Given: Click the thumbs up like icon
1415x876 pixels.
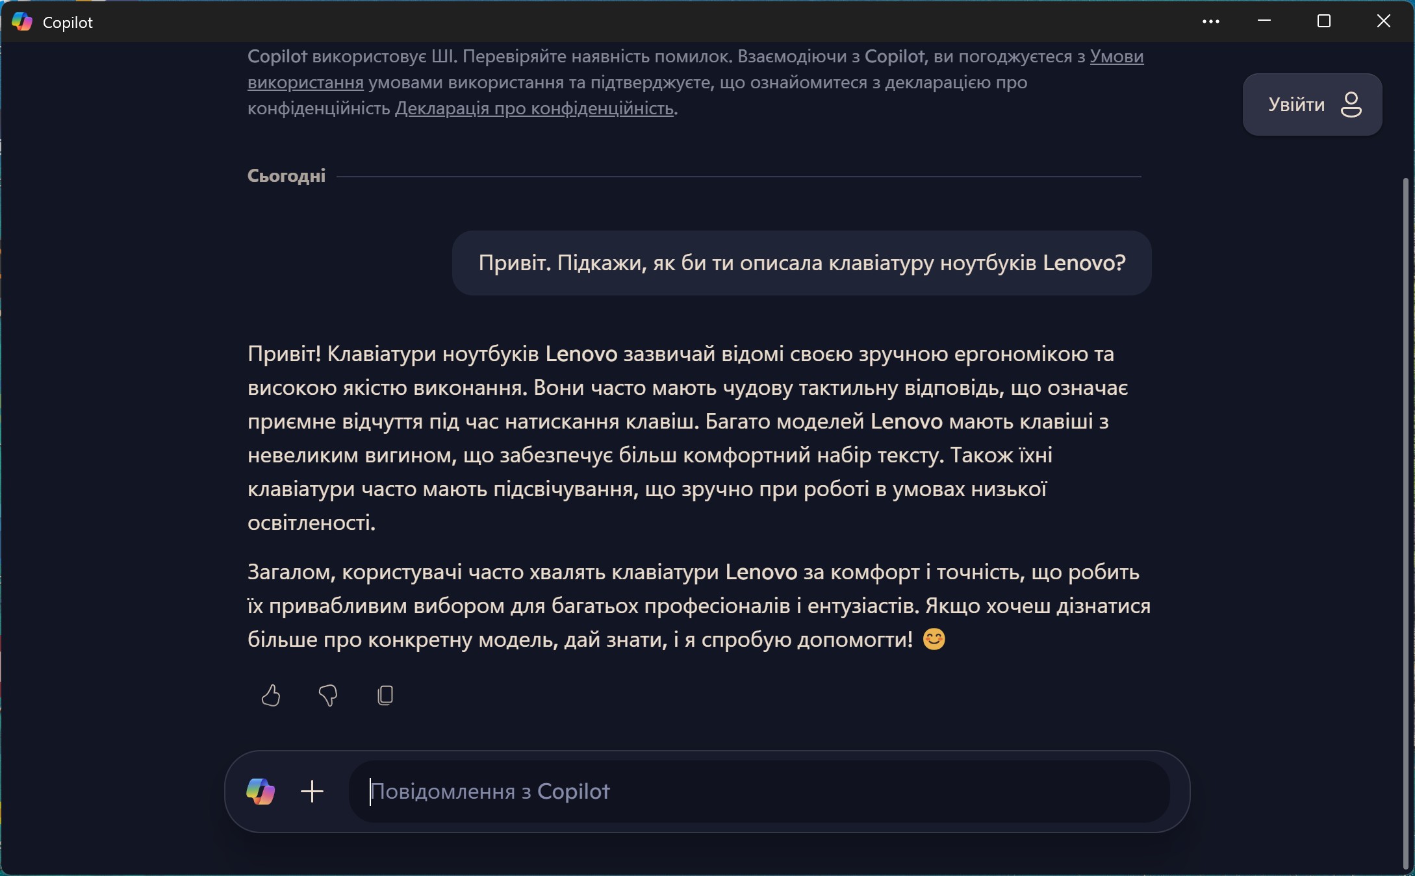Looking at the screenshot, I should (x=270, y=695).
